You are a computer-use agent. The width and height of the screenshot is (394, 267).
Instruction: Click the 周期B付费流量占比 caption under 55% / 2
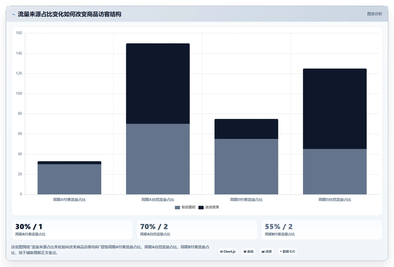280,234
